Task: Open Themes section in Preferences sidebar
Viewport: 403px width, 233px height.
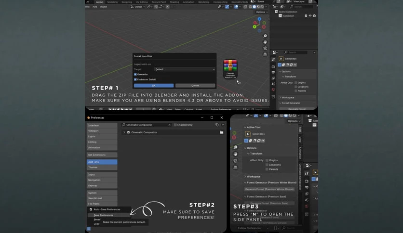Action: click(x=102, y=168)
